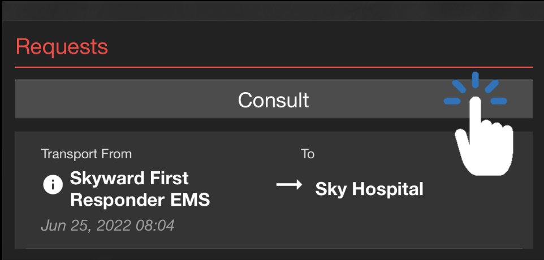Click the Jun 25, 2022 08:04 timestamp

click(107, 226)
